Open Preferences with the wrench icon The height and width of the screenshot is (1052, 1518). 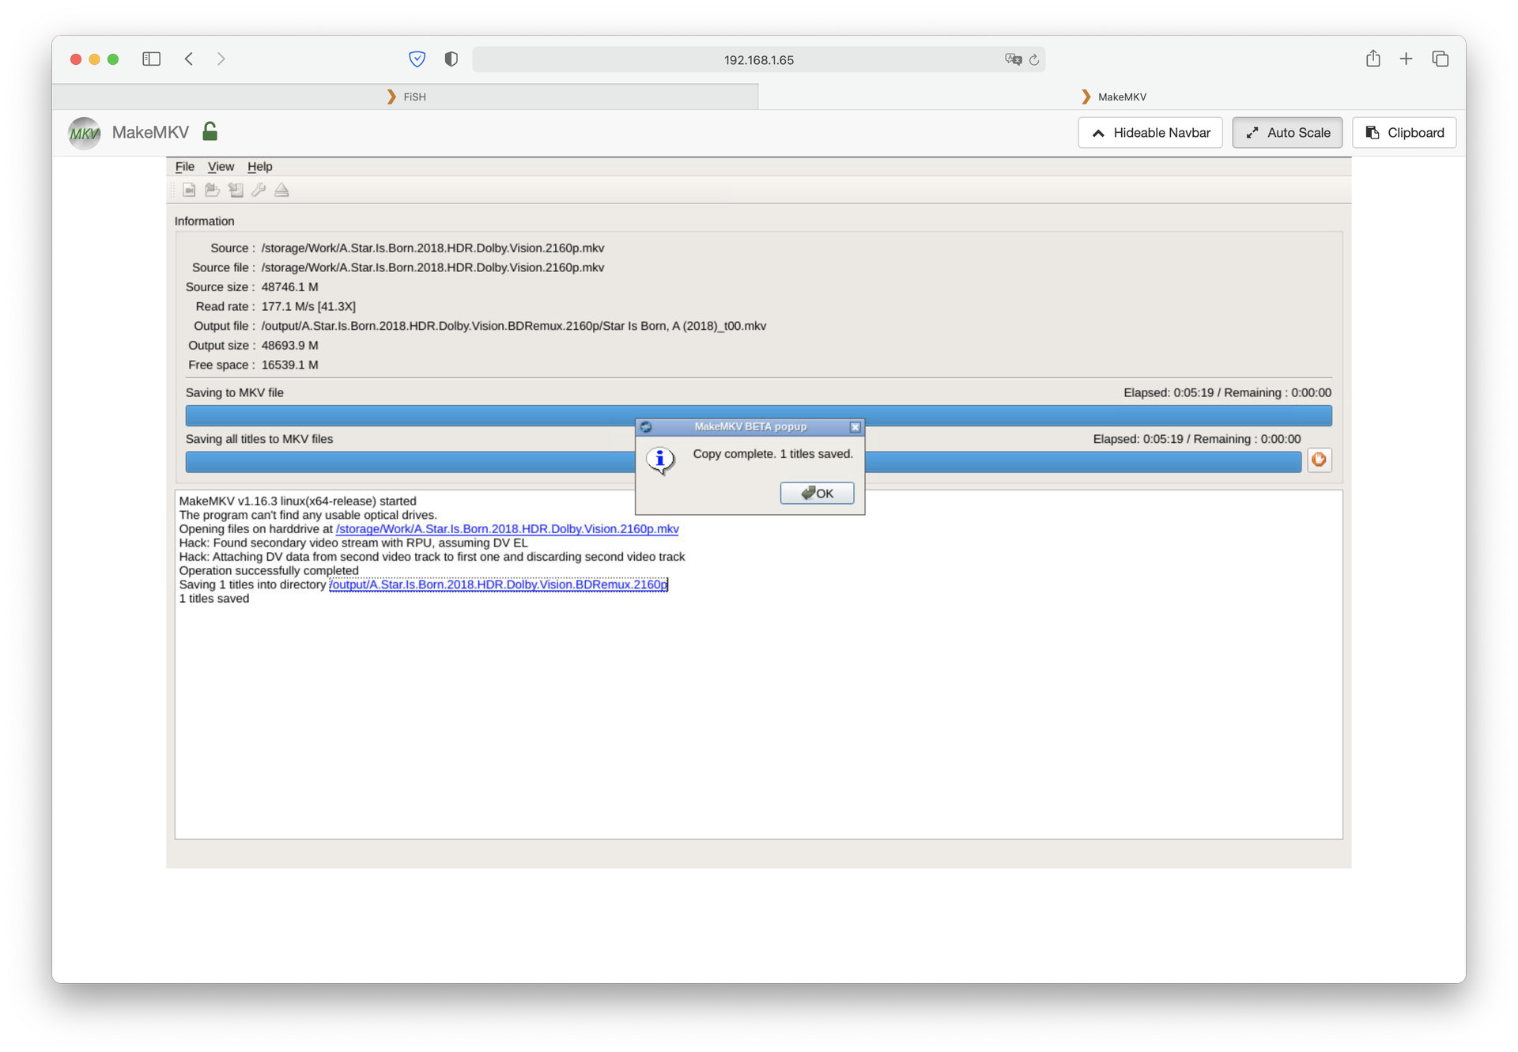tap(259, 190)
